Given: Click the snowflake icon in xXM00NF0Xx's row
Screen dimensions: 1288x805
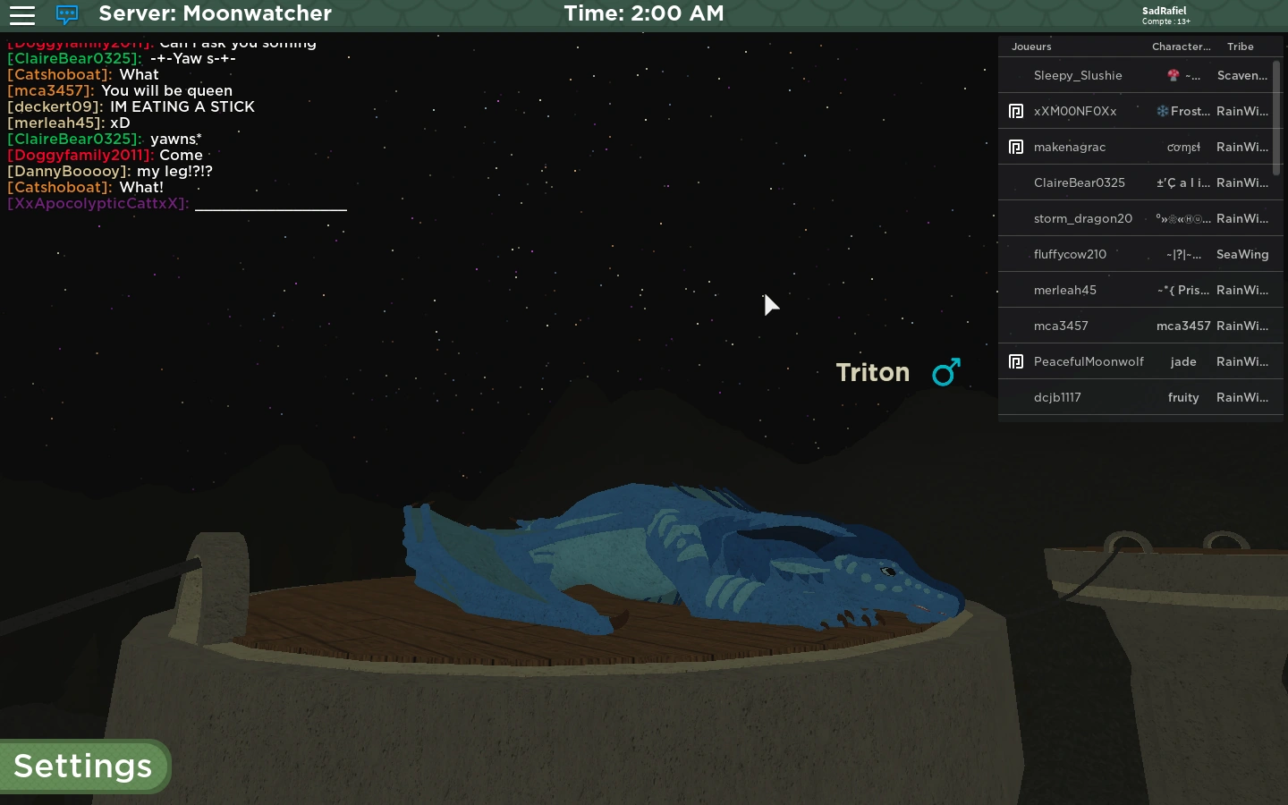Looking at the screenshot, I should 1162,111.
